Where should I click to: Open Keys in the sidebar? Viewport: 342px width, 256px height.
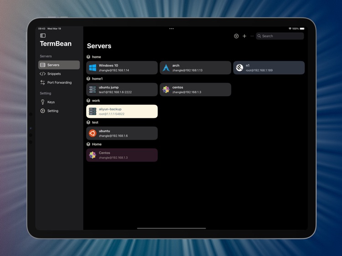[59, 102]
